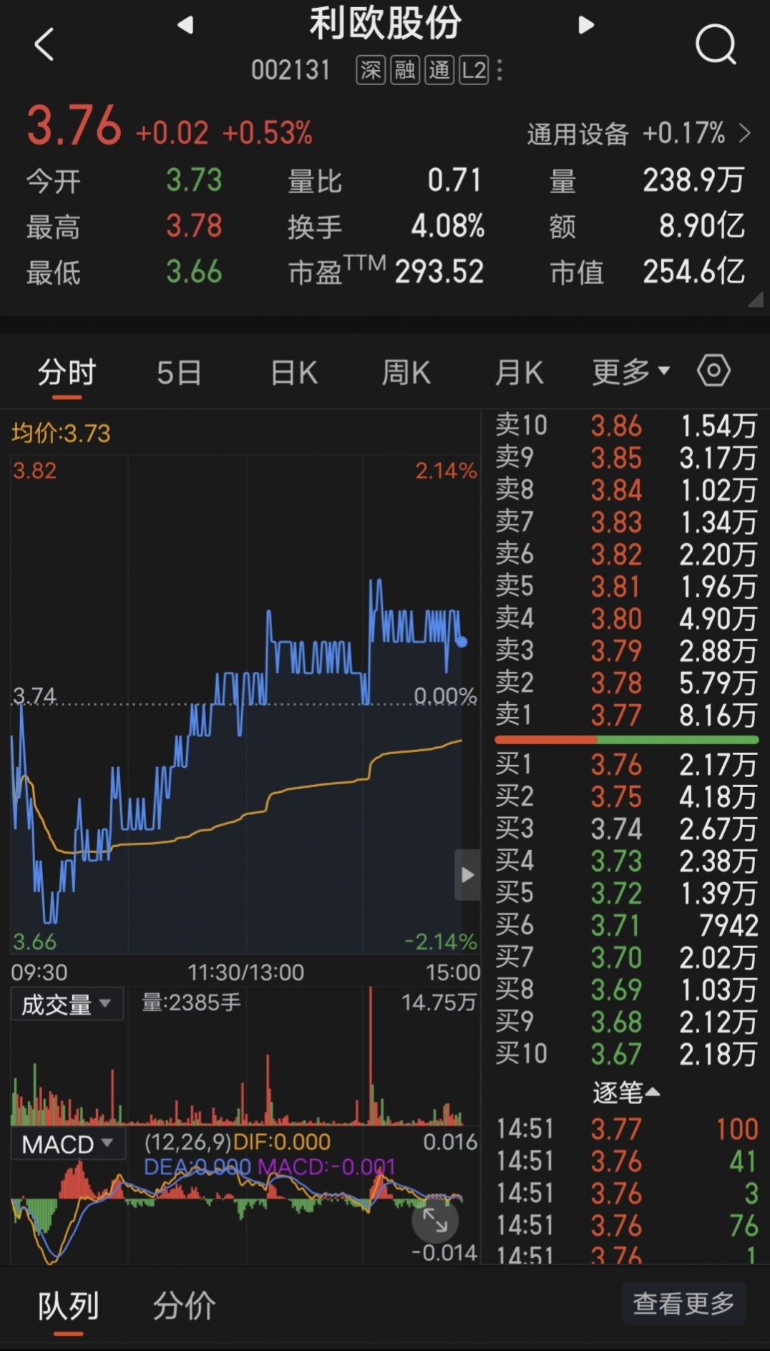Go back with the top-left arrow
Viewport: 770px width, 1351px height.
tap(44, 44)
